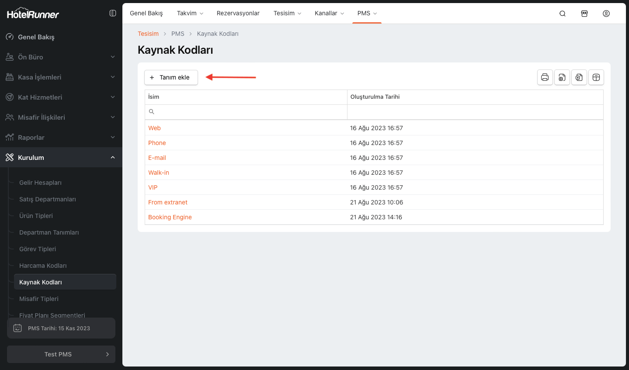Image resolution: width=629 pixels, height=370 pixels.
Task: Open the Takvim dropdown menu
Action: (190, 14)
